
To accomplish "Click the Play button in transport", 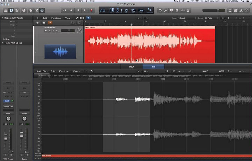I will pos(85,10).
